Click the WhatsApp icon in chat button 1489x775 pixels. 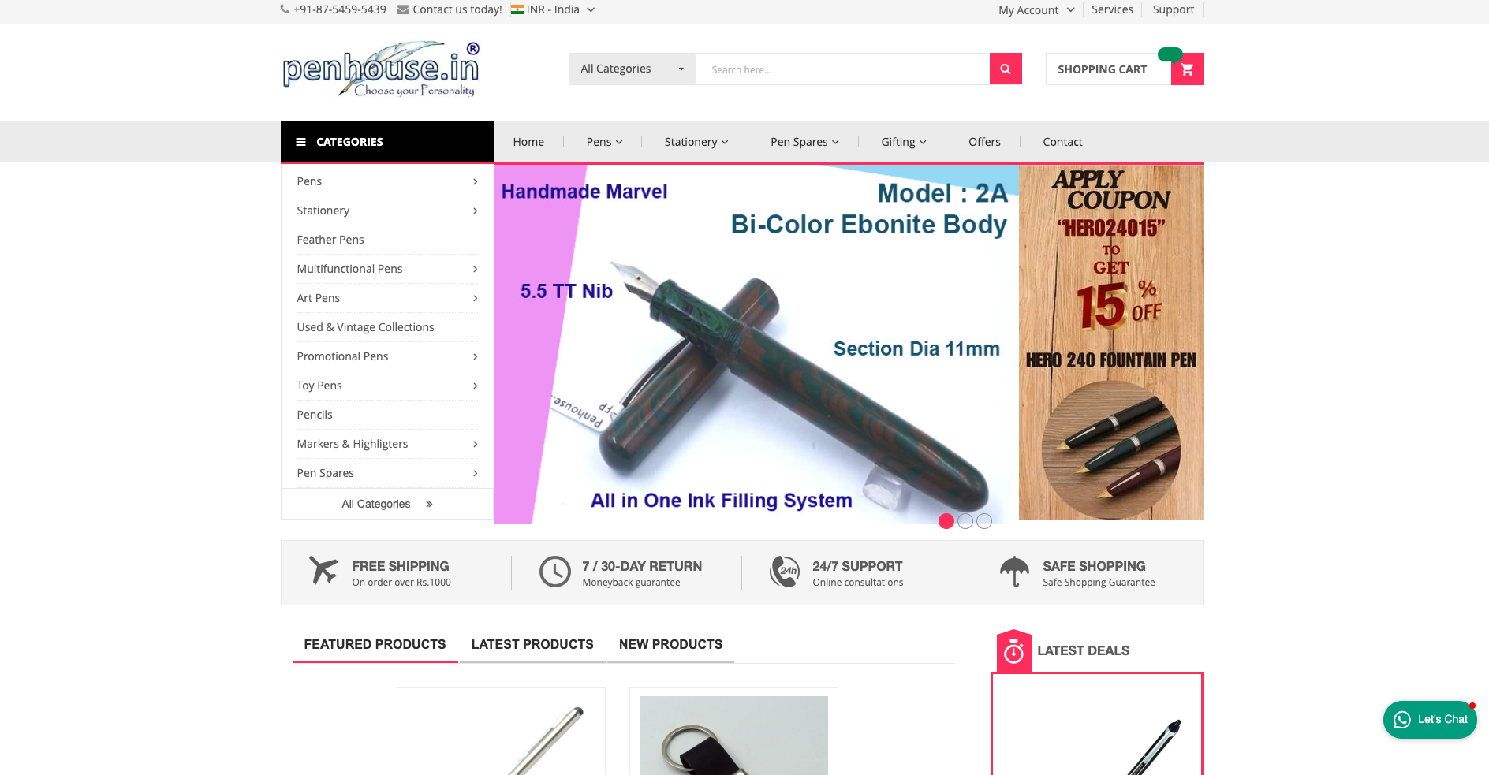click(1402, 720)
